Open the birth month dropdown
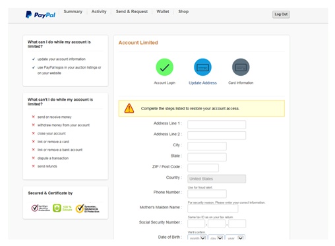This screenshot has width=335, height=246. coord(197,237)
